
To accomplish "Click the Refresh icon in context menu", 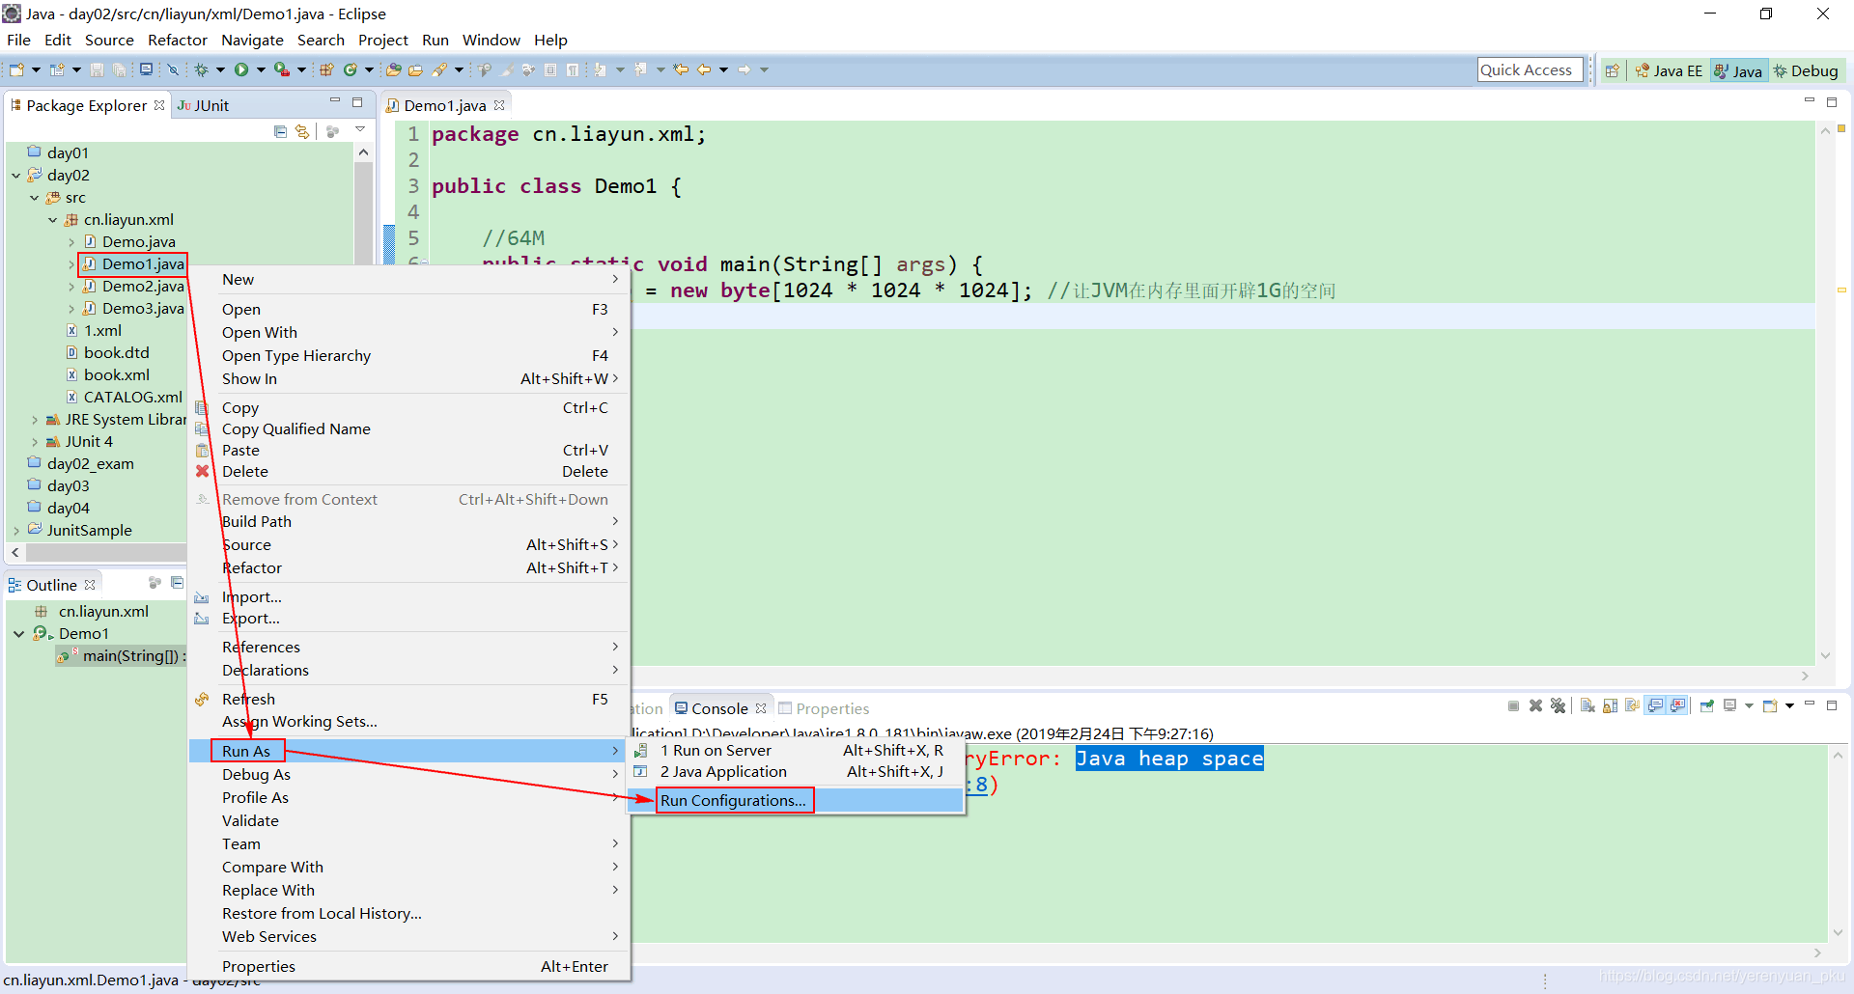I will (202, 700).
